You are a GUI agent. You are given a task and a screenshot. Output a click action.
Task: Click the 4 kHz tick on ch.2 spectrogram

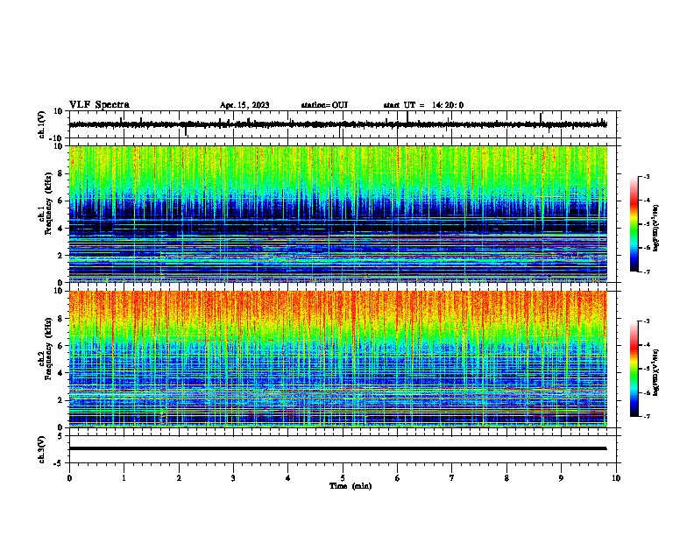[x=60, y=373]
